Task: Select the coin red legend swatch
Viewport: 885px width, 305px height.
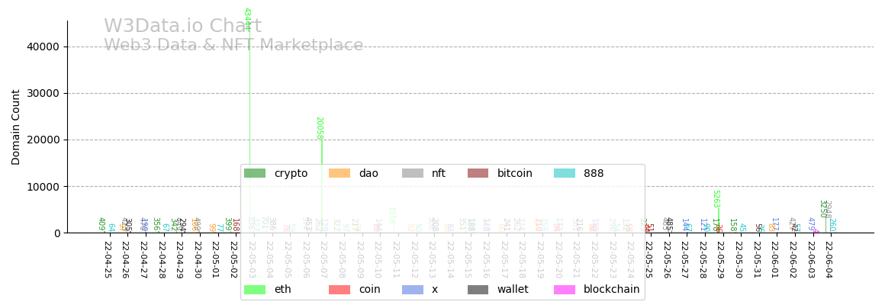Action: 339,290
